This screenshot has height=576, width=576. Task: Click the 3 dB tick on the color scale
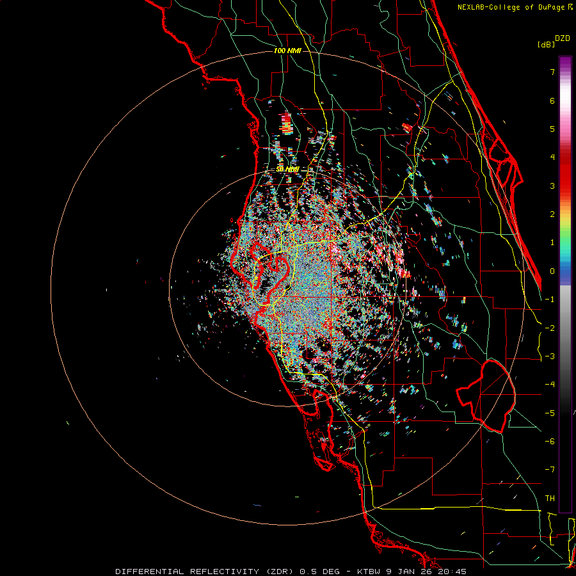point(552,186)
